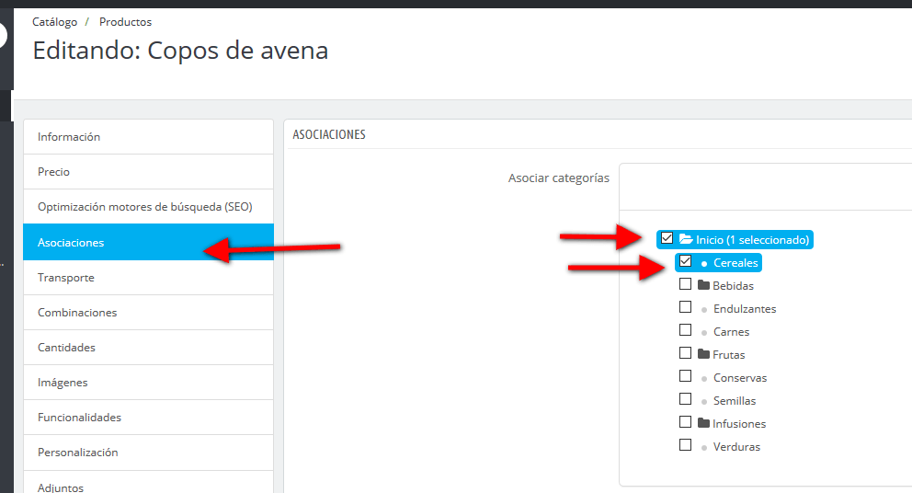The image size is (912, 493).
Task: Open the Funcionalidades tab
Action: click(148, 418)
